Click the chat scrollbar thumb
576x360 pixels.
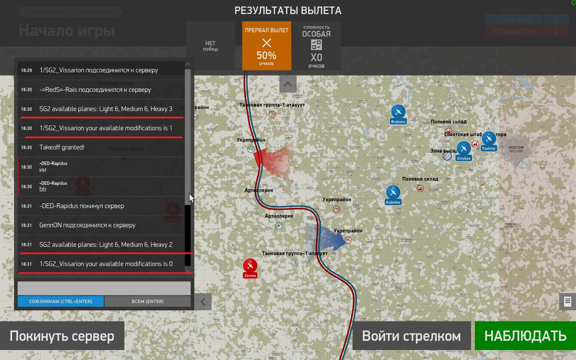(188, 137)
